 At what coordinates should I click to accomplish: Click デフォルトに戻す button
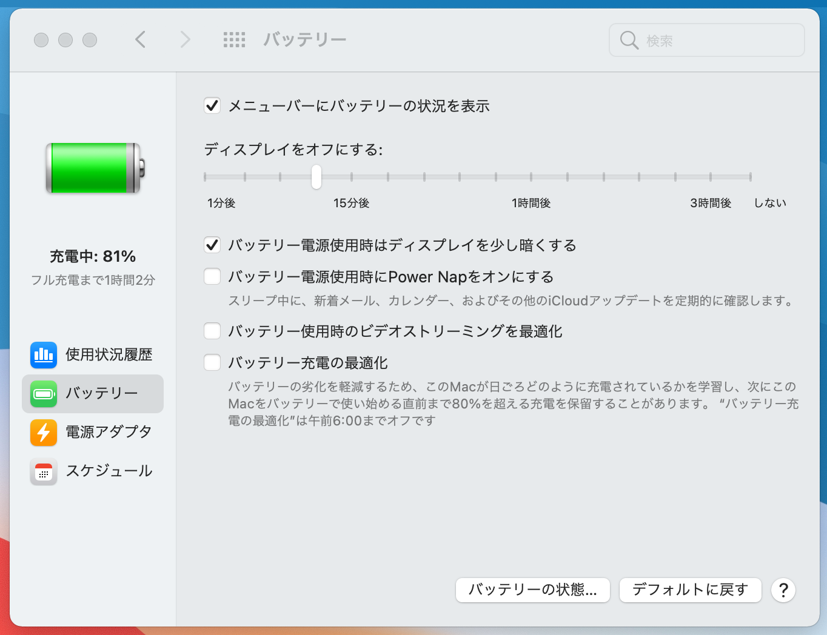(690, 590)
